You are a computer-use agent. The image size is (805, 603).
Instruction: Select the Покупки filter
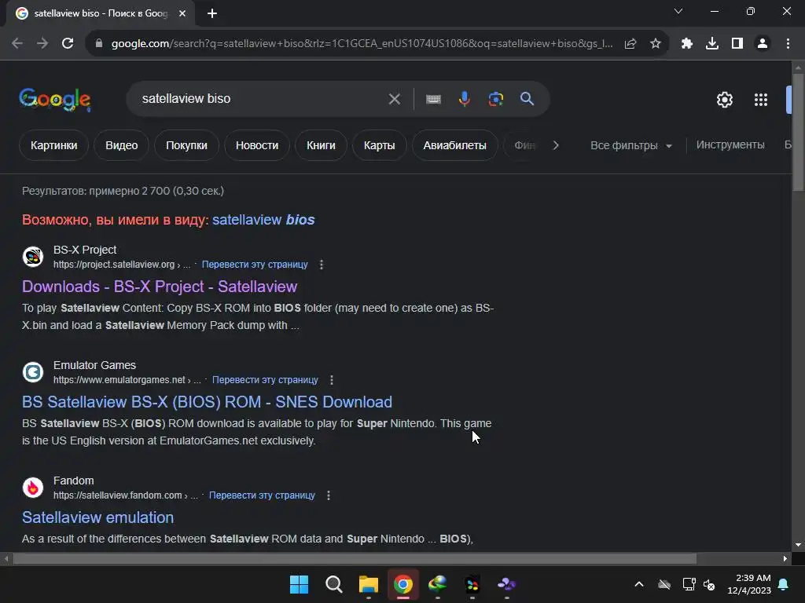coord(186,145)
